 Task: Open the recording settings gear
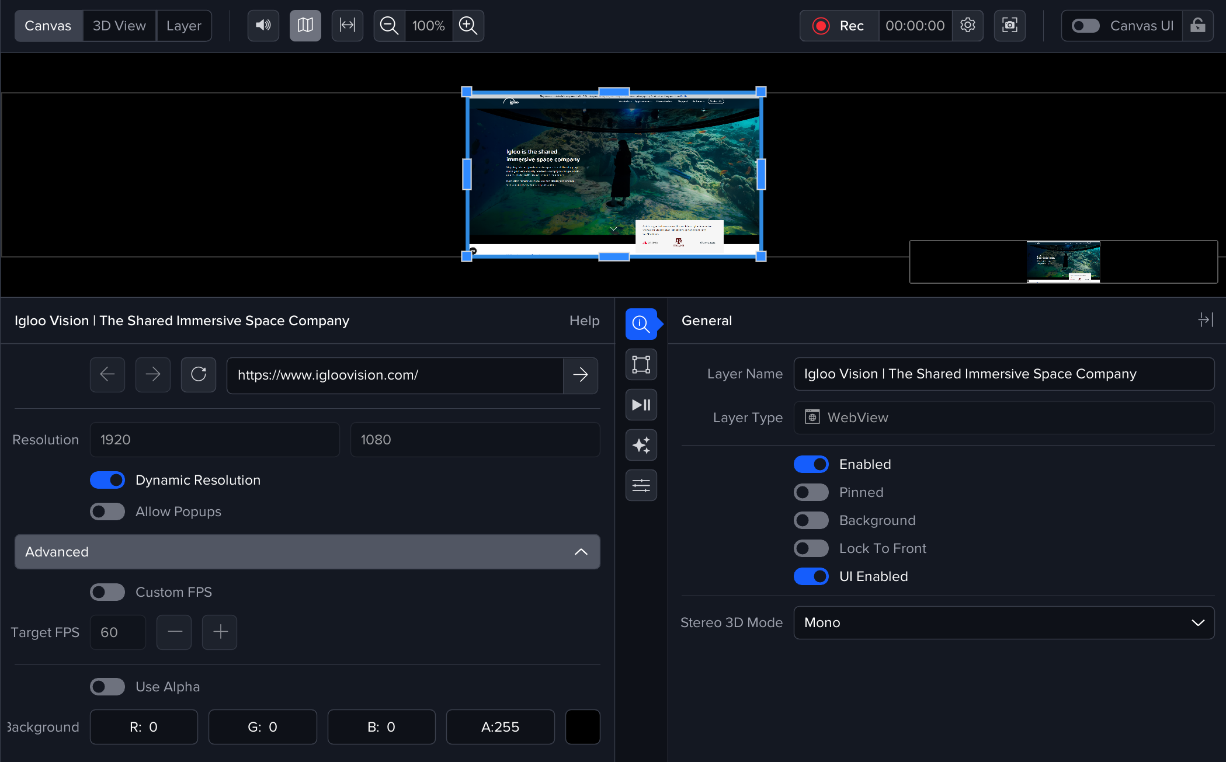pyautogui.click(x=968, y=26)
